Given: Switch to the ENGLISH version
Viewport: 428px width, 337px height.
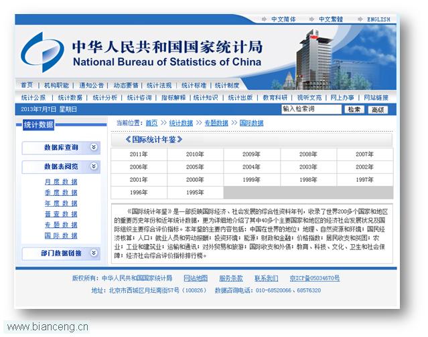Looking at the screenshot, I should point(378,19).
